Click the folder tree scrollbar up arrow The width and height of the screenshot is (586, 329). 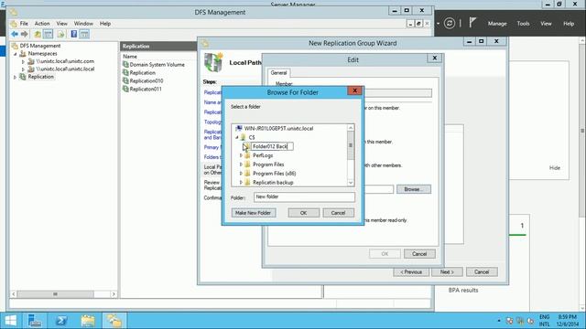[x=351, y=128]
